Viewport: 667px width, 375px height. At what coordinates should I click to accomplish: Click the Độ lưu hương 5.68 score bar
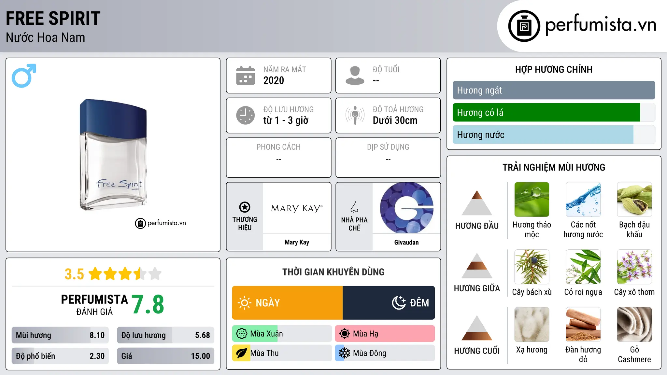pyautogui.click(x=166, y=335)
